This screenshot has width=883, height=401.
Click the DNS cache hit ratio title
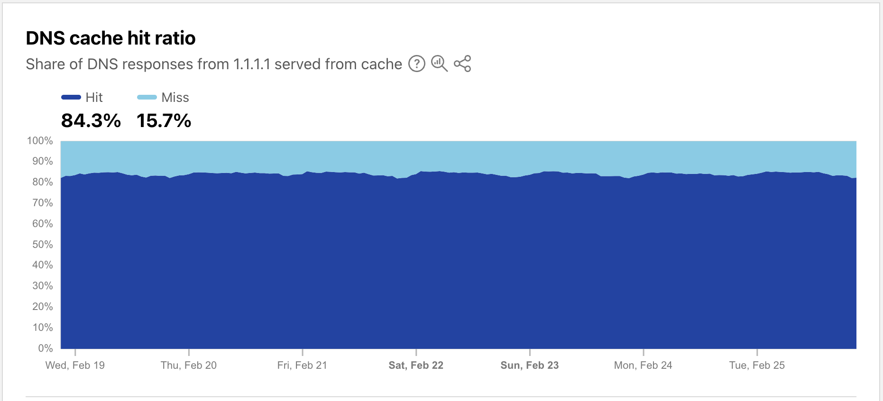coord(110,38)
